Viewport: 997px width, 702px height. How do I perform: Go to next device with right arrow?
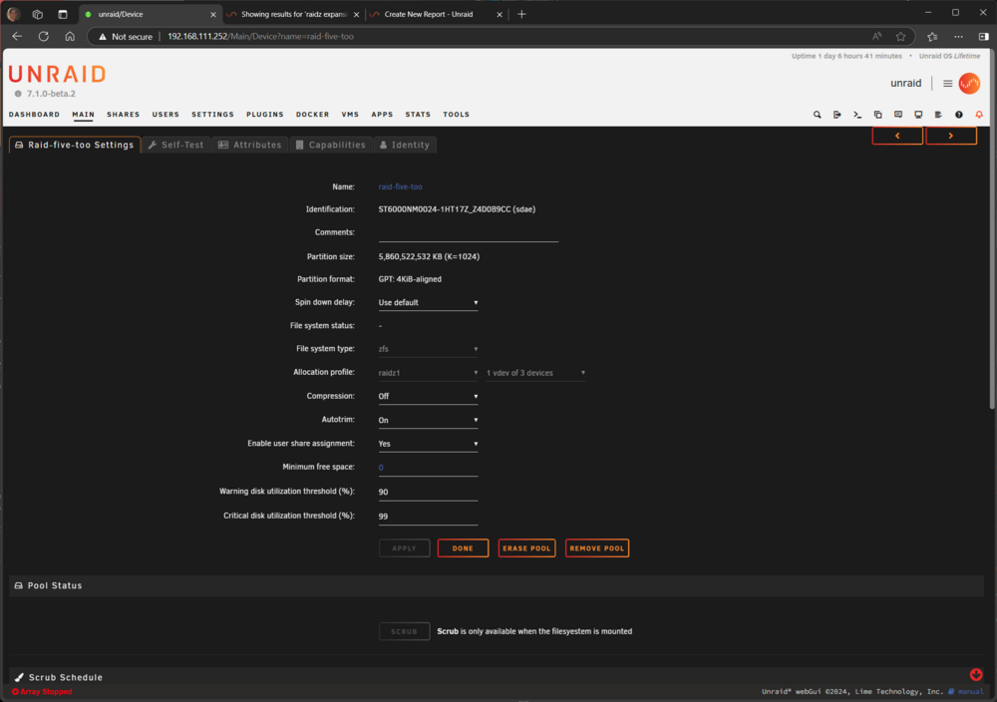950,136
